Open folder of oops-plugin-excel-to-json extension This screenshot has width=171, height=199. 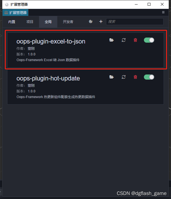point(111,40)
